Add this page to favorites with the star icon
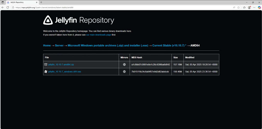The height and width of the screenshot is (129, 262). point(238,7)
